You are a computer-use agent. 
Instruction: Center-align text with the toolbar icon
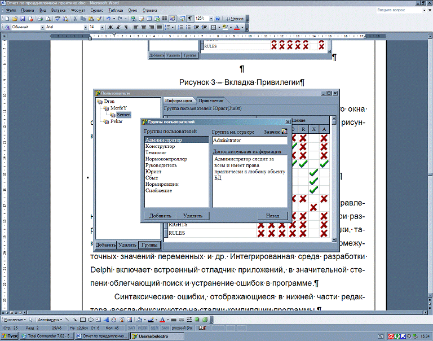tap(143, 27)
